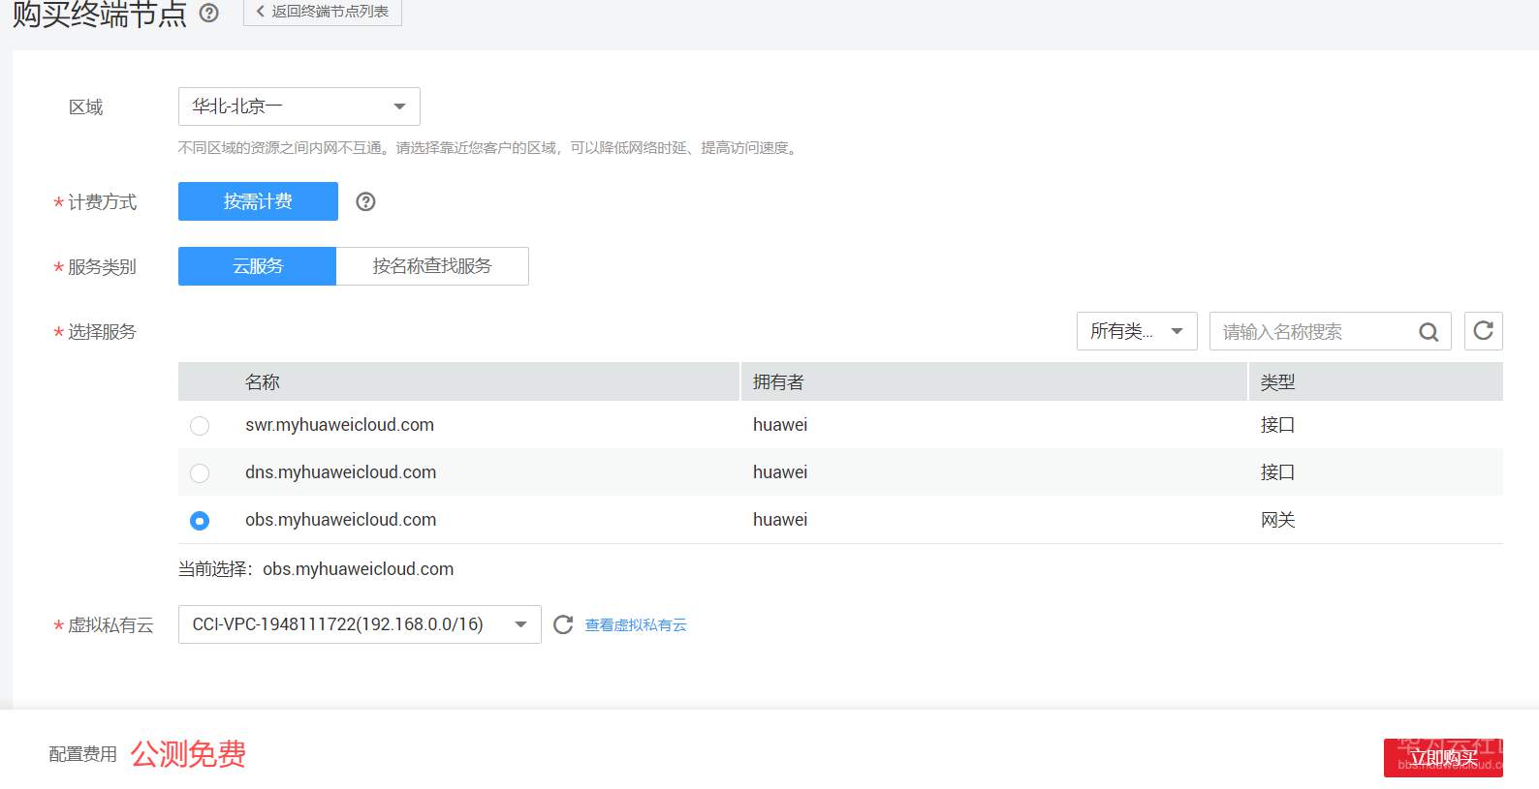Select 按需计费 billing mode
The height and width of the screenshot is (789, 1539).
click(258, 201)
